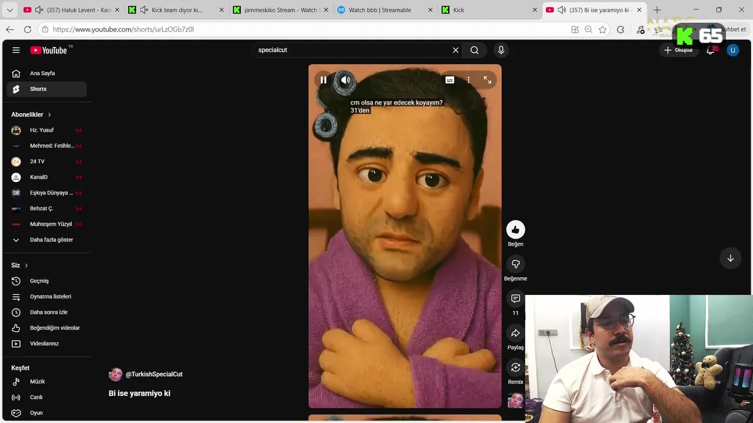Viewport: 753px width, 423px height.
Task: Close the jammeskiko Stream tab
Action: pos(326,10)
